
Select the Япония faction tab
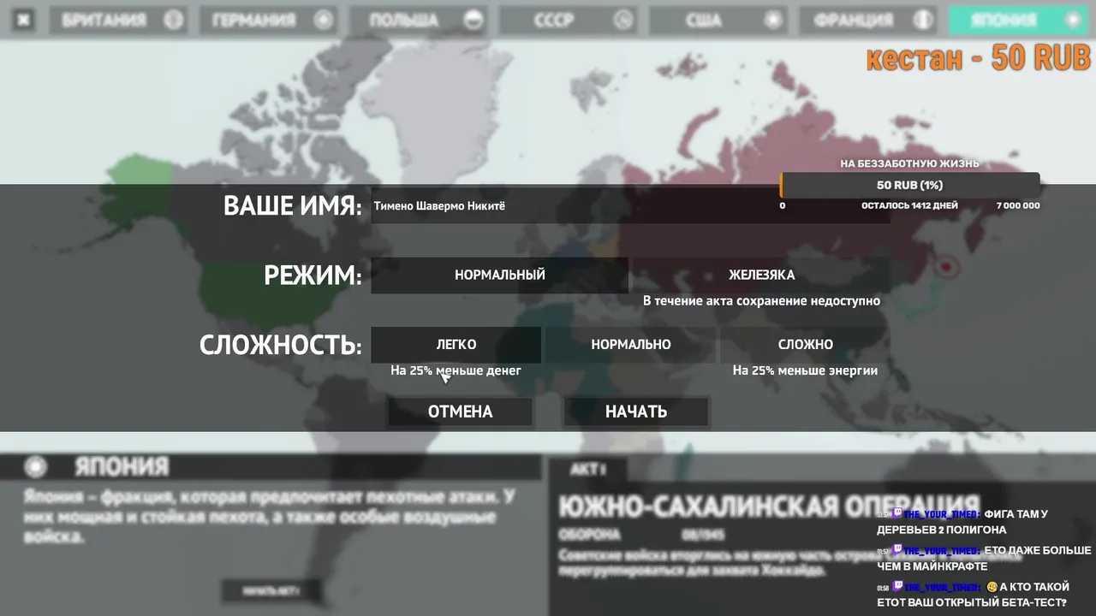[x=1018, y=20]
